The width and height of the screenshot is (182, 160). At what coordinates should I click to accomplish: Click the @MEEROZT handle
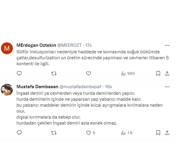point(69,45)
